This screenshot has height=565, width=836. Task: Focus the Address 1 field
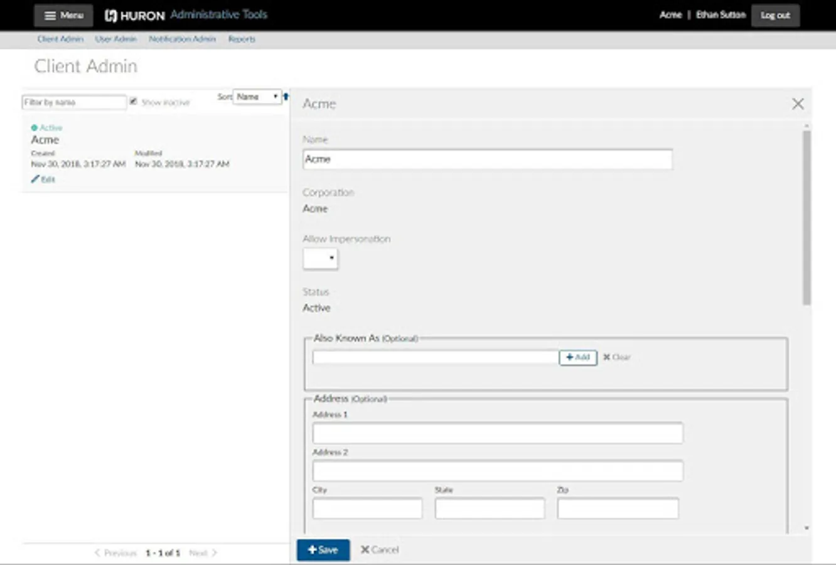498,433
